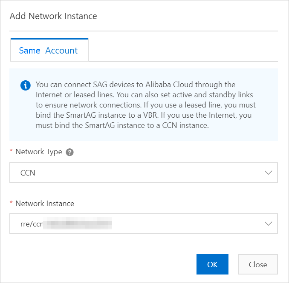Image resolution: width=289 pixels, height=283 pixels.
Task: Click the Network Type help question-mark icon
Action: 69,152
